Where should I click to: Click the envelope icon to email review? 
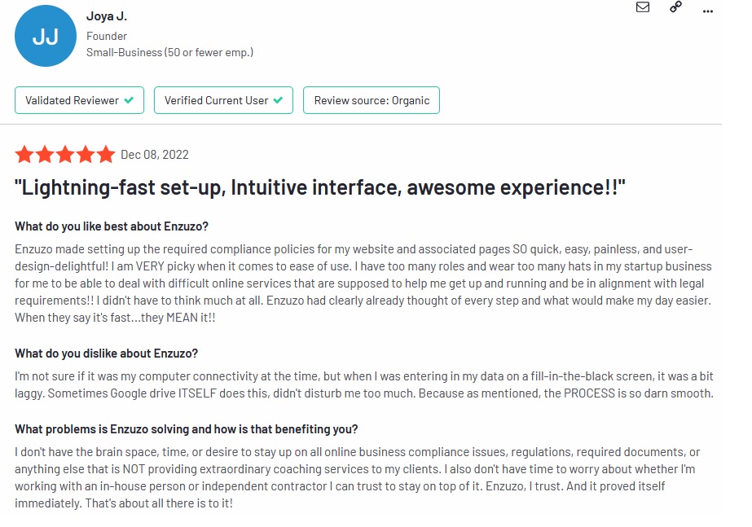pos(643,7)
